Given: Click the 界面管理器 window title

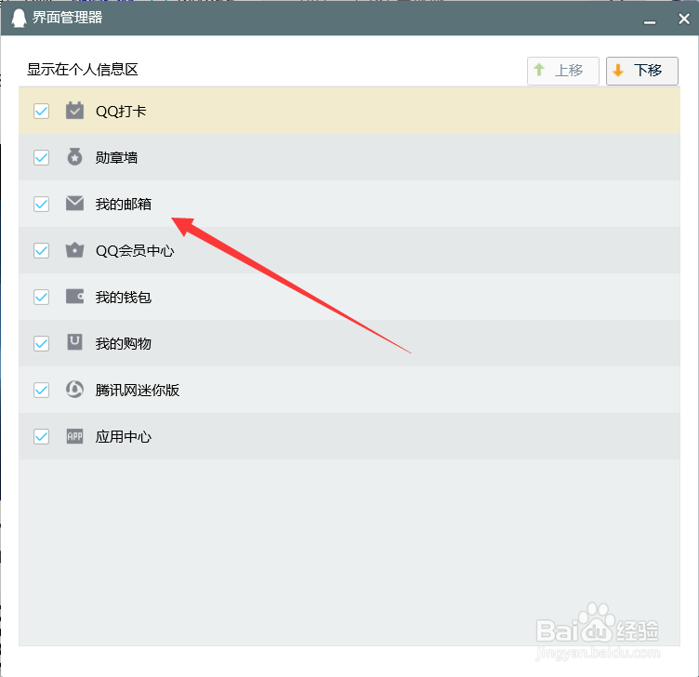Looking at the screenshot, I should click(x=67, y=18).
